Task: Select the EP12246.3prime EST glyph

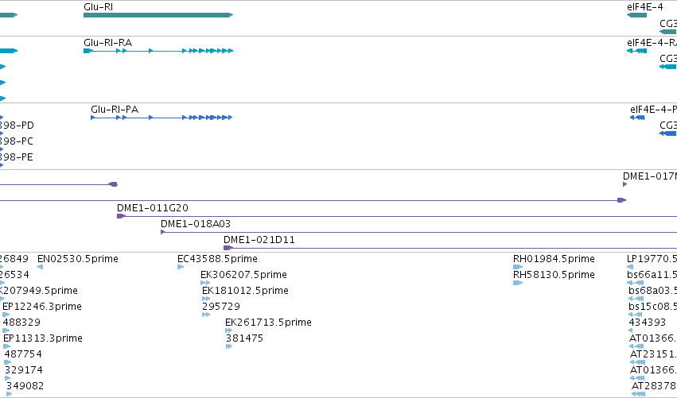Action: (6, 315)
